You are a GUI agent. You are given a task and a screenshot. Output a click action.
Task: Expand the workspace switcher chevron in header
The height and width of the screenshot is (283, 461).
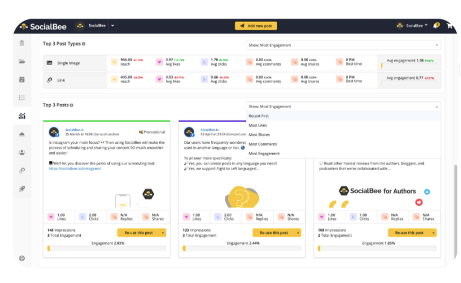pos(112,26)
